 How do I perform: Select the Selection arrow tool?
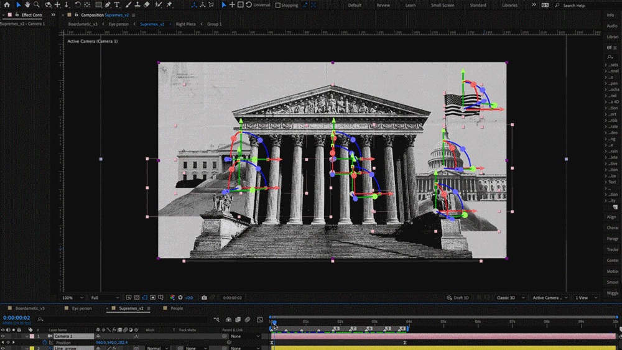pos(18,5)
